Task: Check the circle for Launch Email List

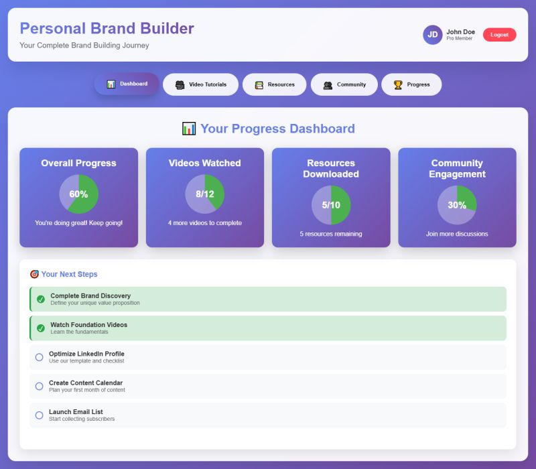Action: (40, 415)
